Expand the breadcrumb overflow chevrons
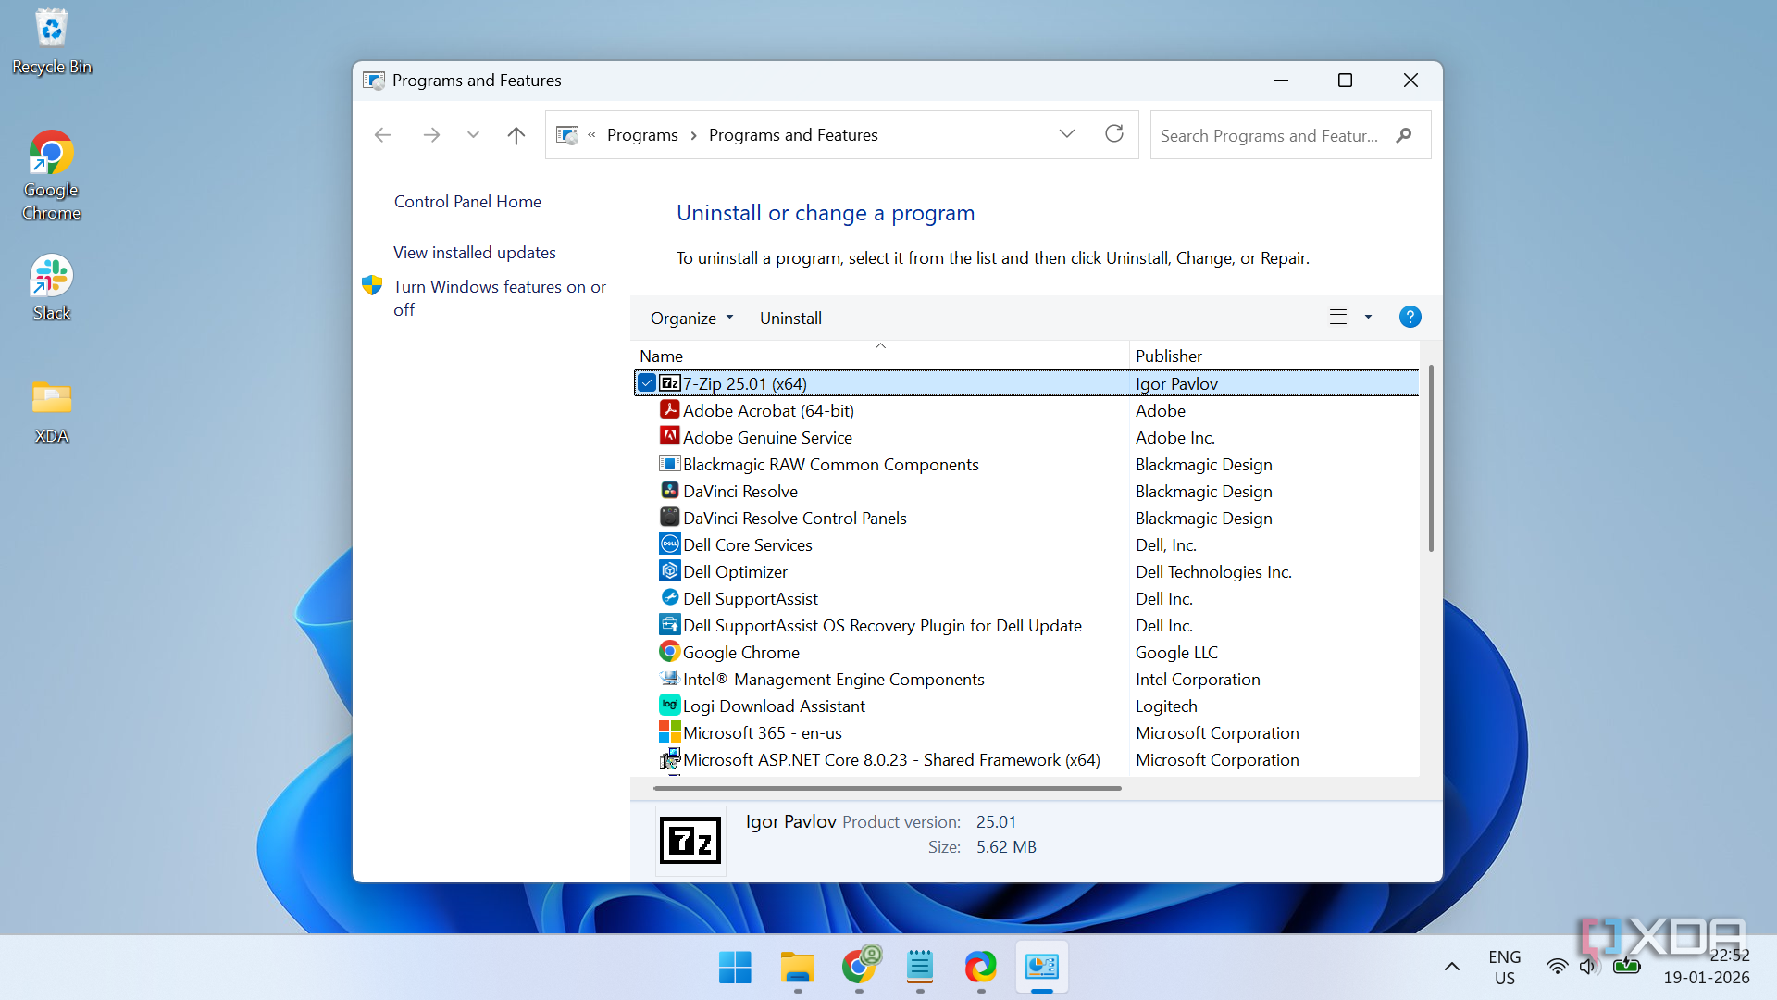The width and height of the screenshot is (1777, 1000). pyautogui.click(x=591, y=135)
